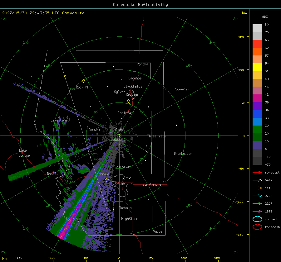This screenshot has width=281, height=262.
Task: Click the Sylvan label on the map
Action: (120, 92)
